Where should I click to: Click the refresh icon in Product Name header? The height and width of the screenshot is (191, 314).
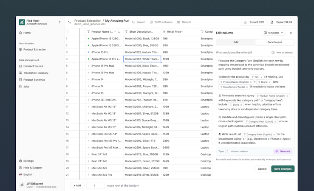pos(119,31)
